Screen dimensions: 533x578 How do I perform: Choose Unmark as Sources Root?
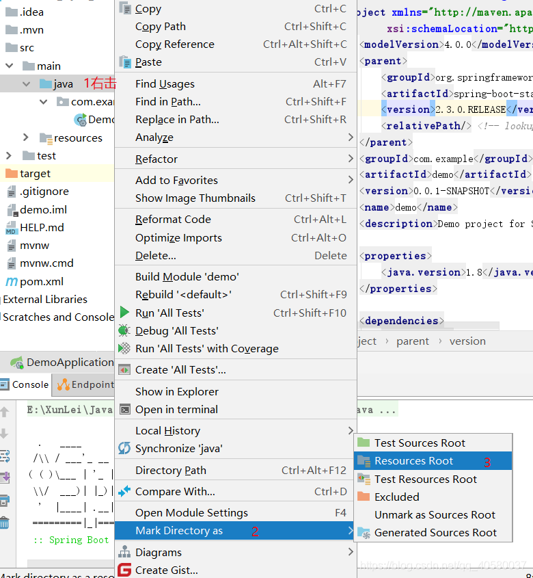pyautogui.click(x=433, y=514)
